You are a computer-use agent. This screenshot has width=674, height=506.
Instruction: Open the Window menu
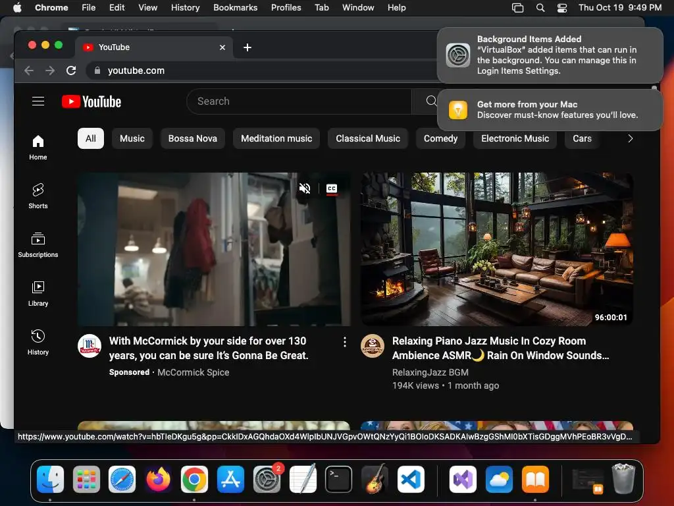tap(358, 7)
